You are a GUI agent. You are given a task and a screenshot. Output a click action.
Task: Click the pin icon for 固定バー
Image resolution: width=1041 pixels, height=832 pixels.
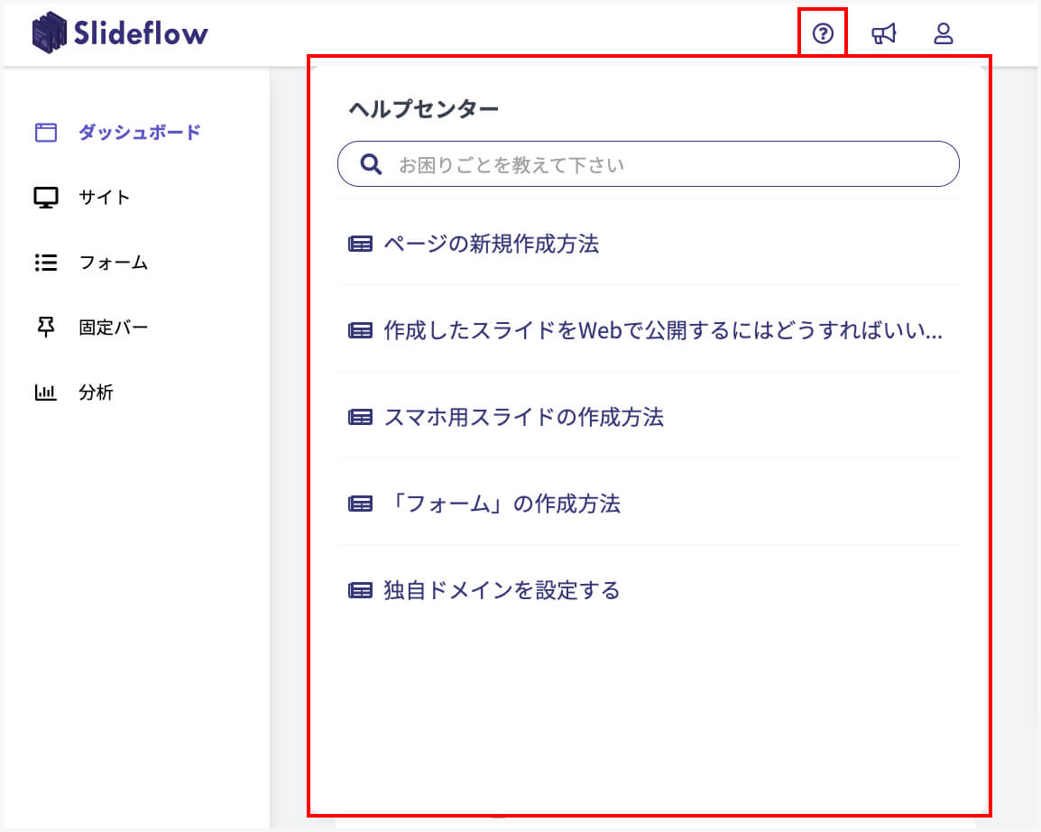tap(46, 328)
